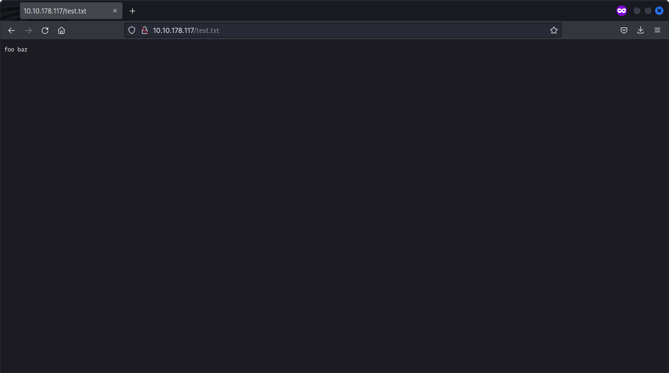
Task: Click the leftmost circle in the titlebar
Action: (637, 10)
